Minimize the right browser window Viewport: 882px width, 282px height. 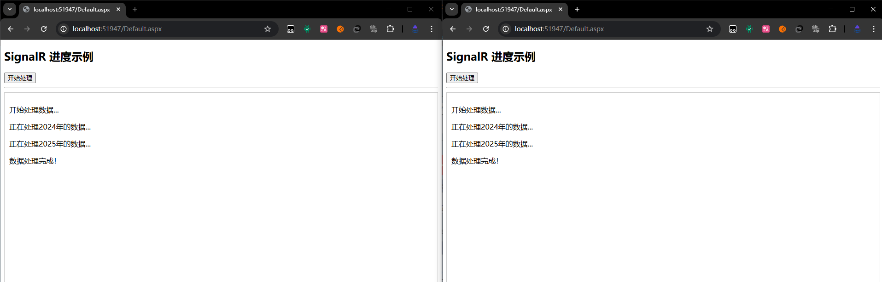point(831,9)
